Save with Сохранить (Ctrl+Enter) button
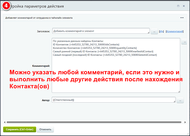 click(x=20, y=129)
